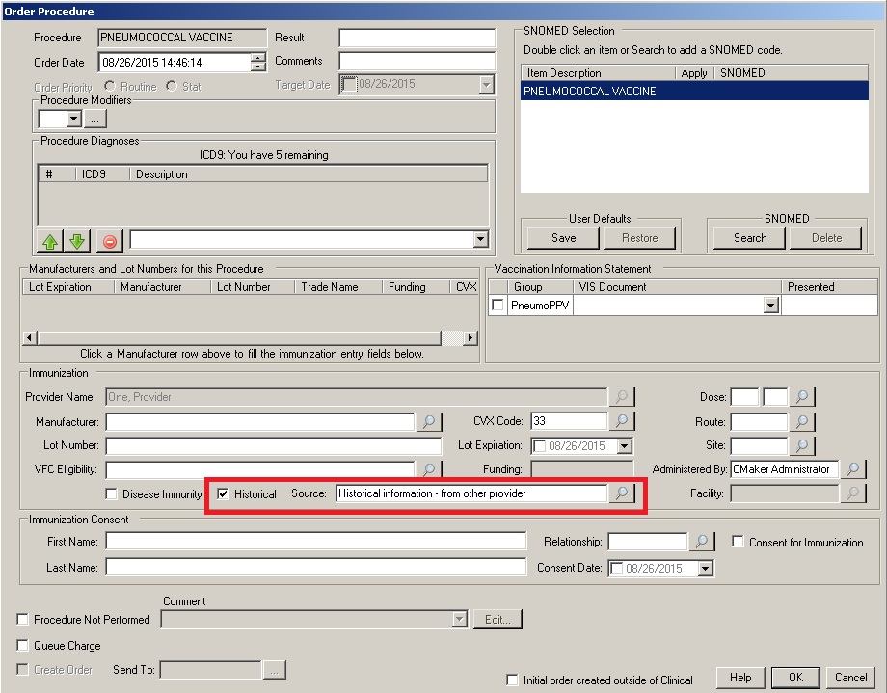Open Administered By lookup magnifier
The image size is (887, 693).
point(852,469)
